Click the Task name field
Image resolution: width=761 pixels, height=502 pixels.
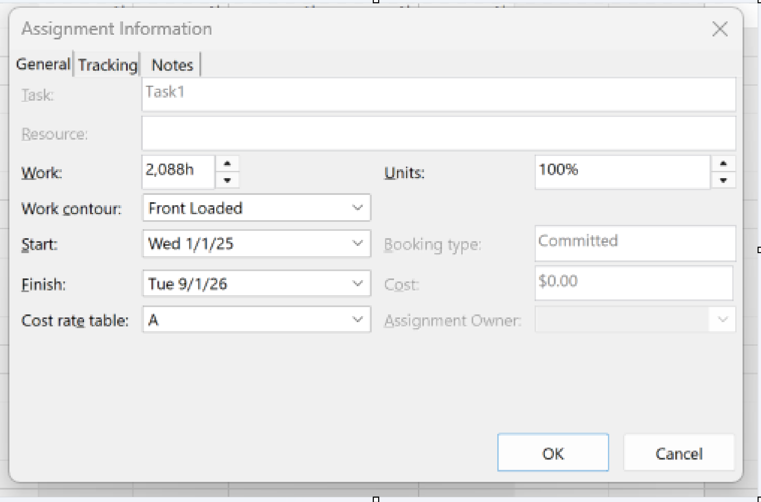click(x=438, y=94)
